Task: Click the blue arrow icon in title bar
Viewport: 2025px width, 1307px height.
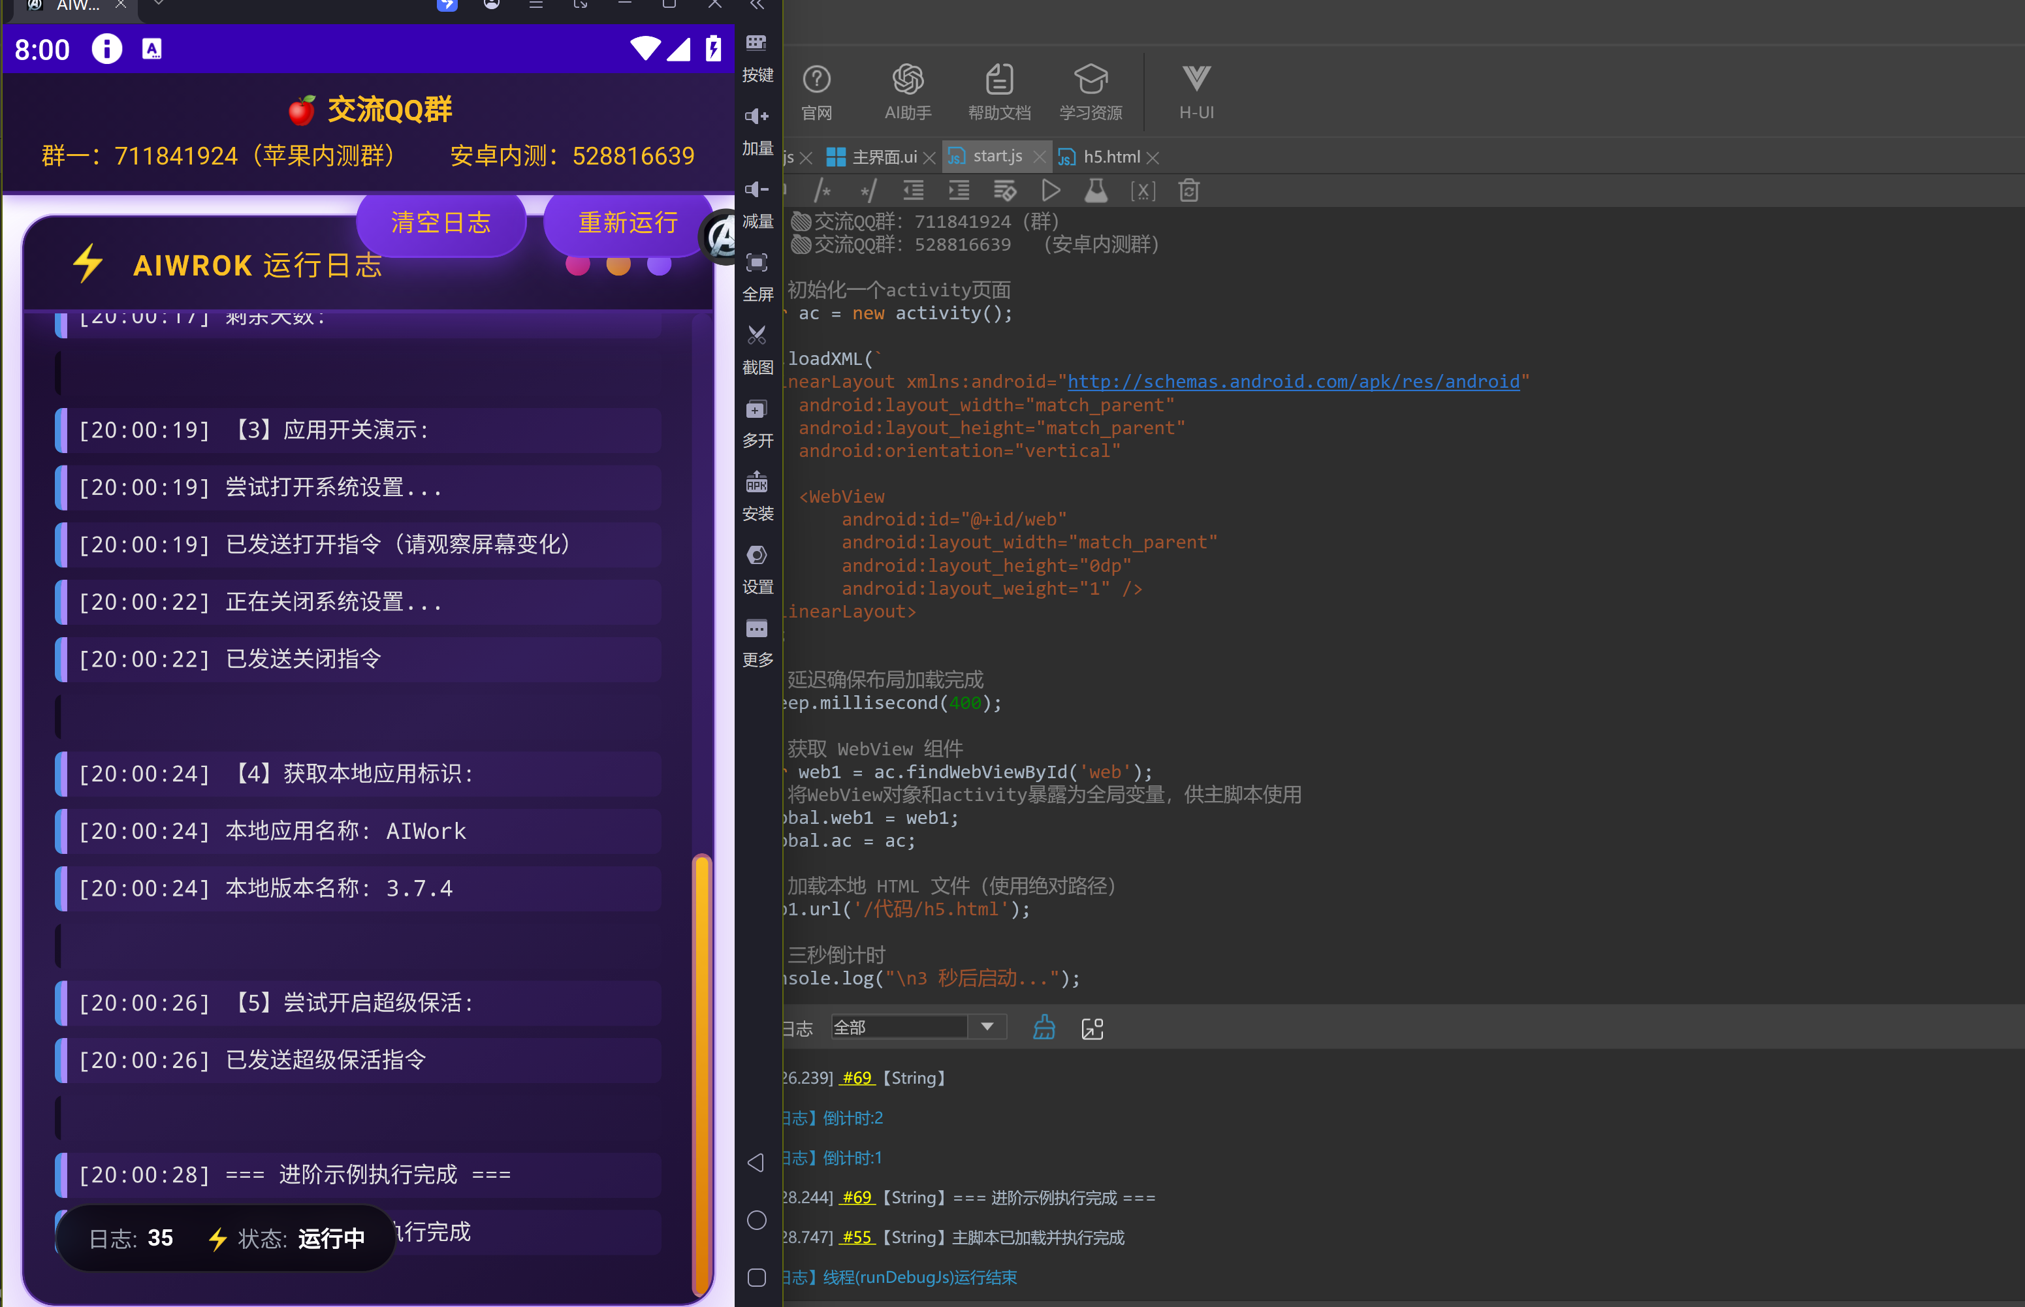Action: (x=447, y=4)
